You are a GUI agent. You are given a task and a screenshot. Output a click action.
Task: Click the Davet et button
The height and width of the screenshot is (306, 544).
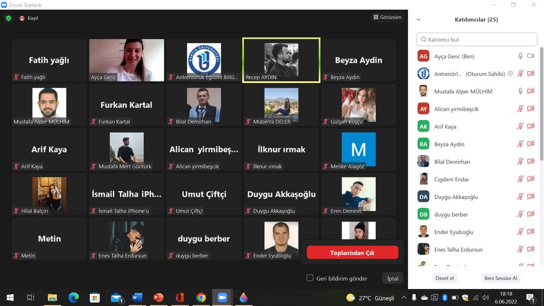click(445, 278)
